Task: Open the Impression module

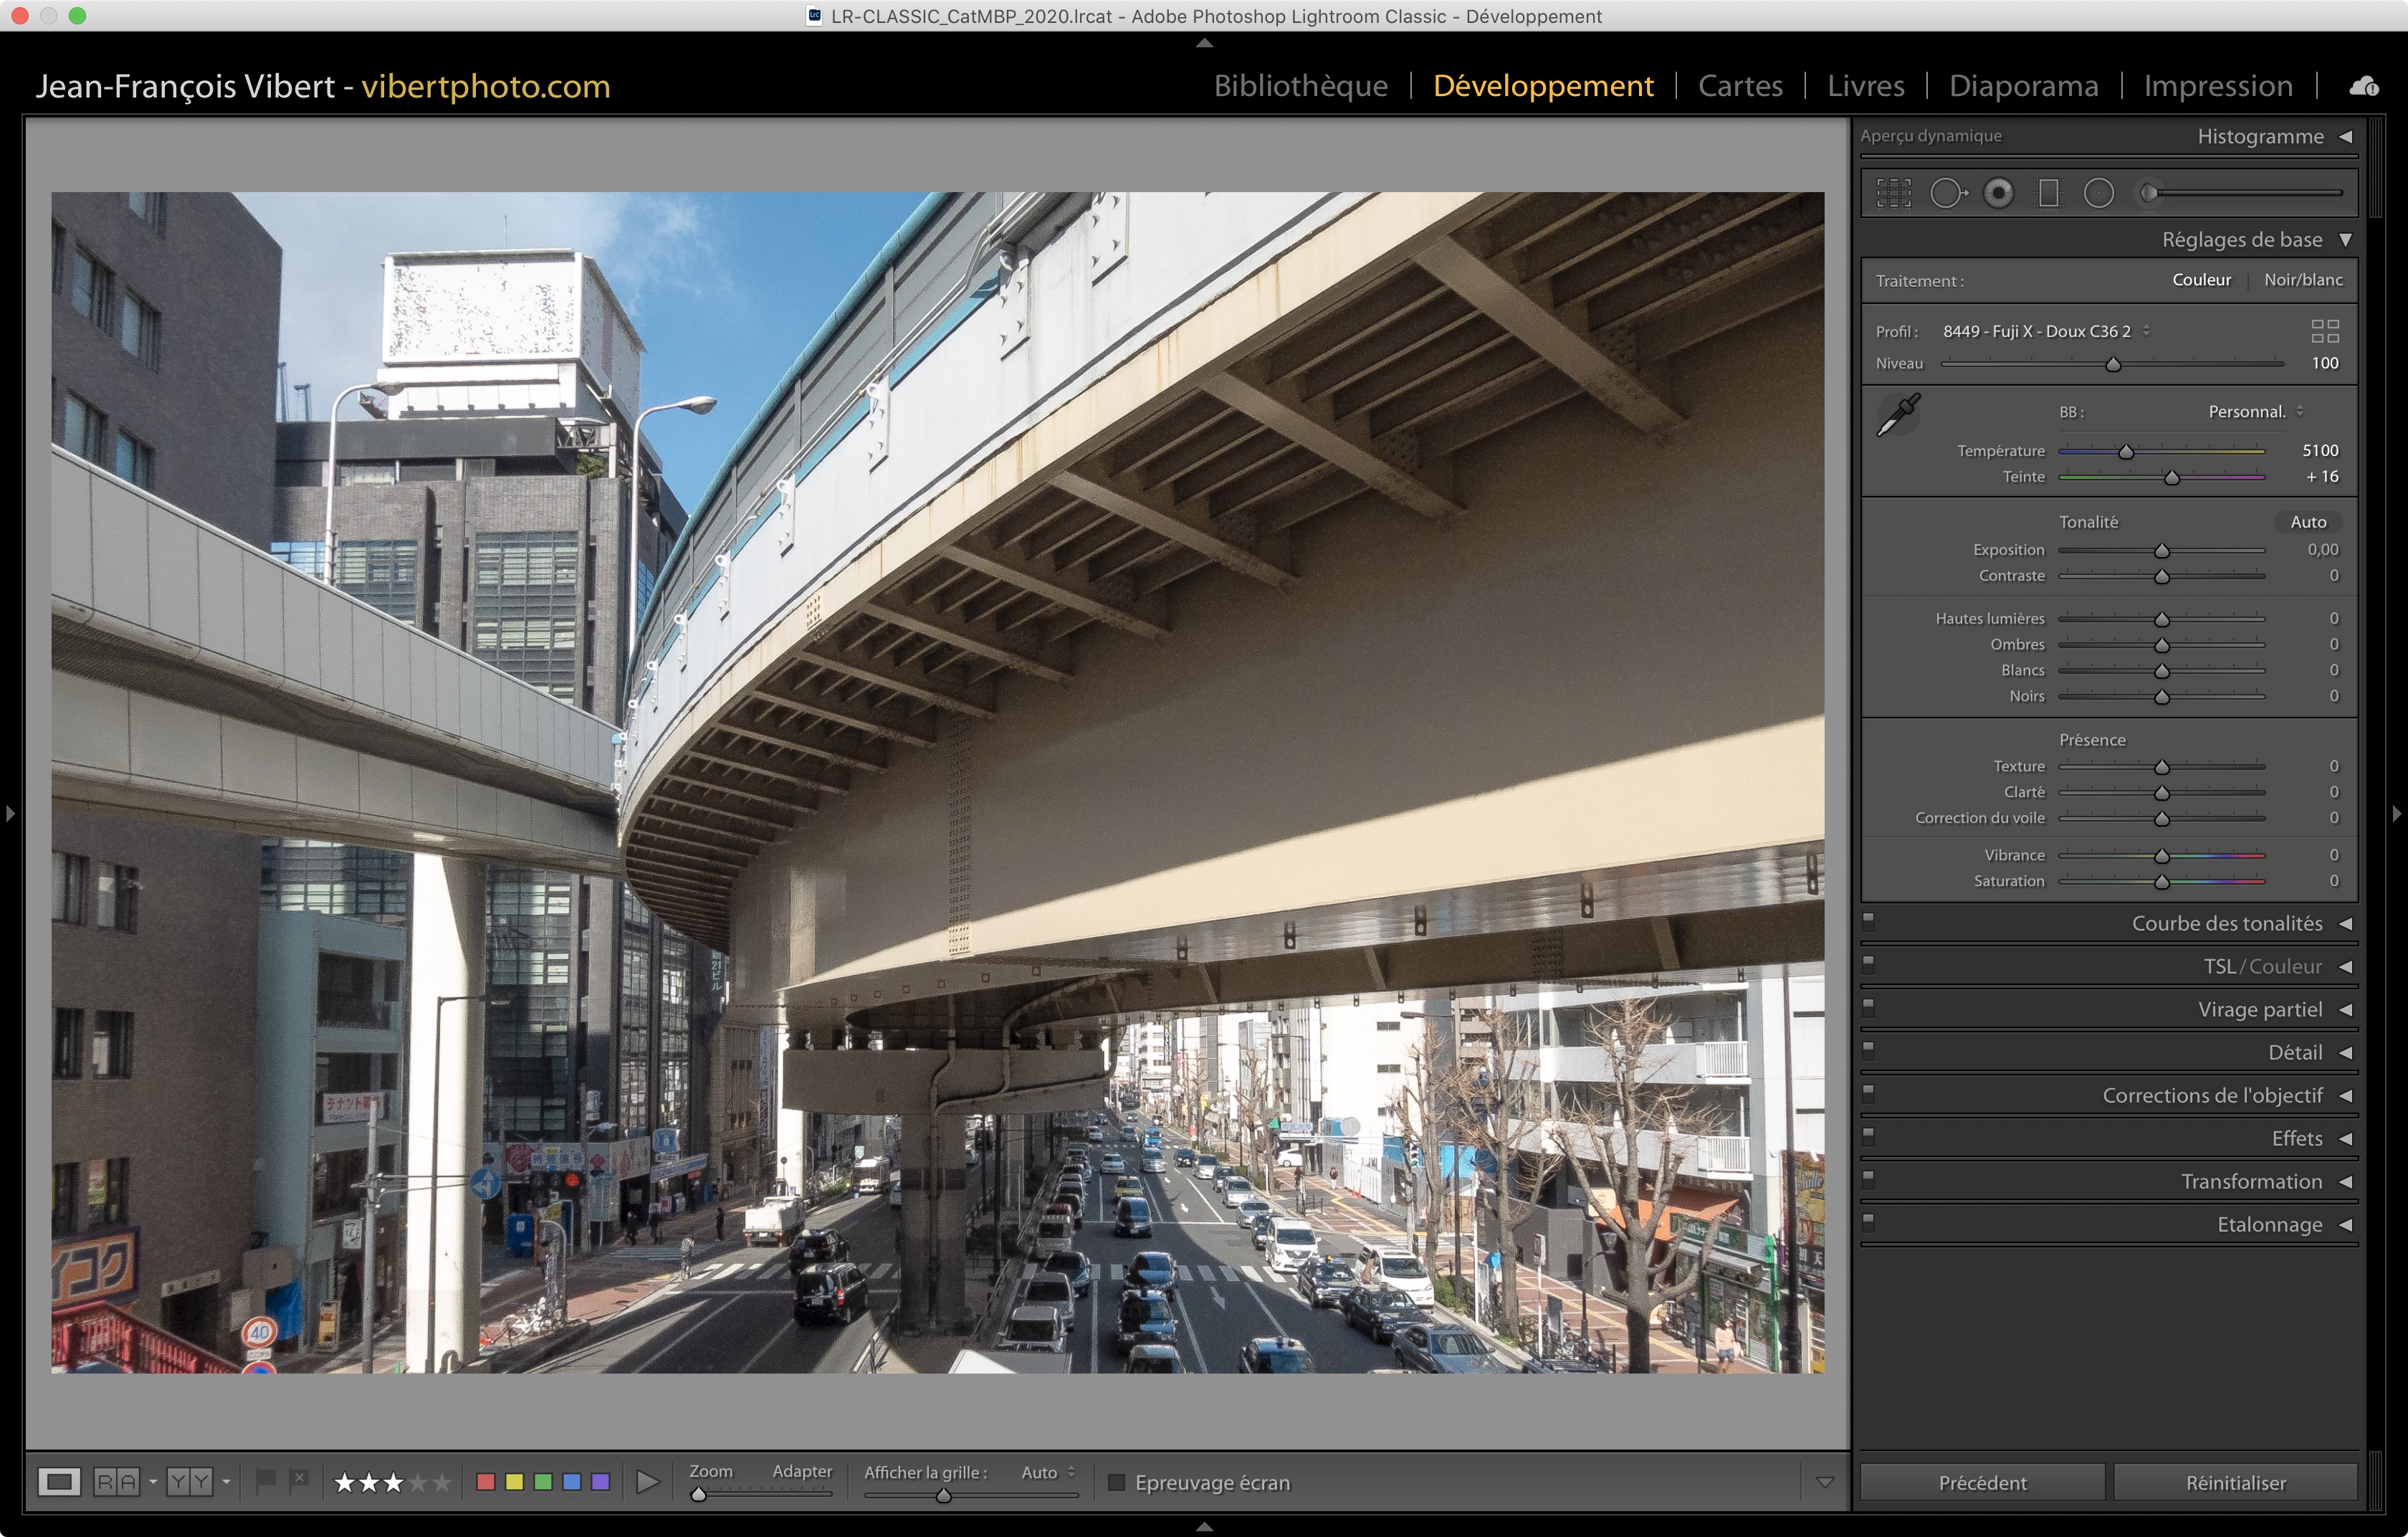Action: tap(2217, 86)
